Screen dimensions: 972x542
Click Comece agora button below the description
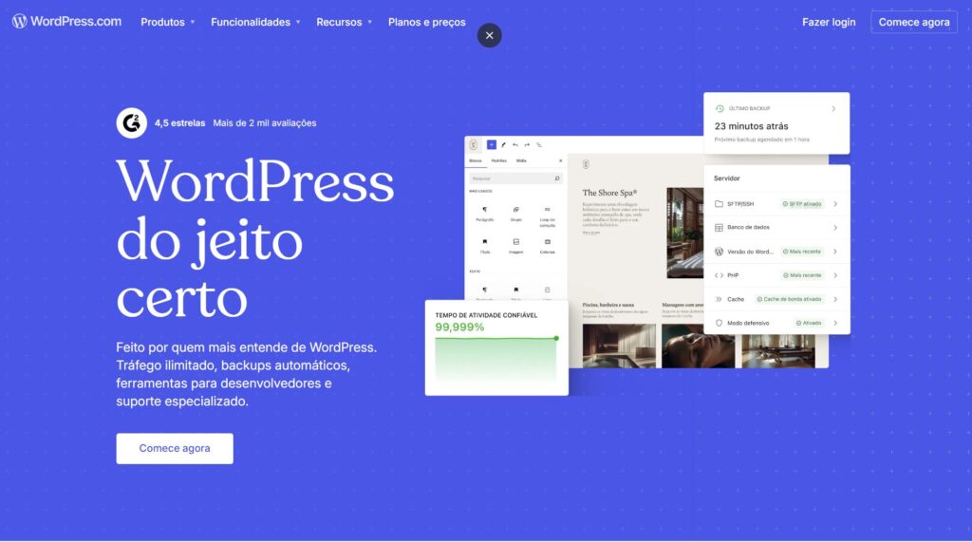175,448
